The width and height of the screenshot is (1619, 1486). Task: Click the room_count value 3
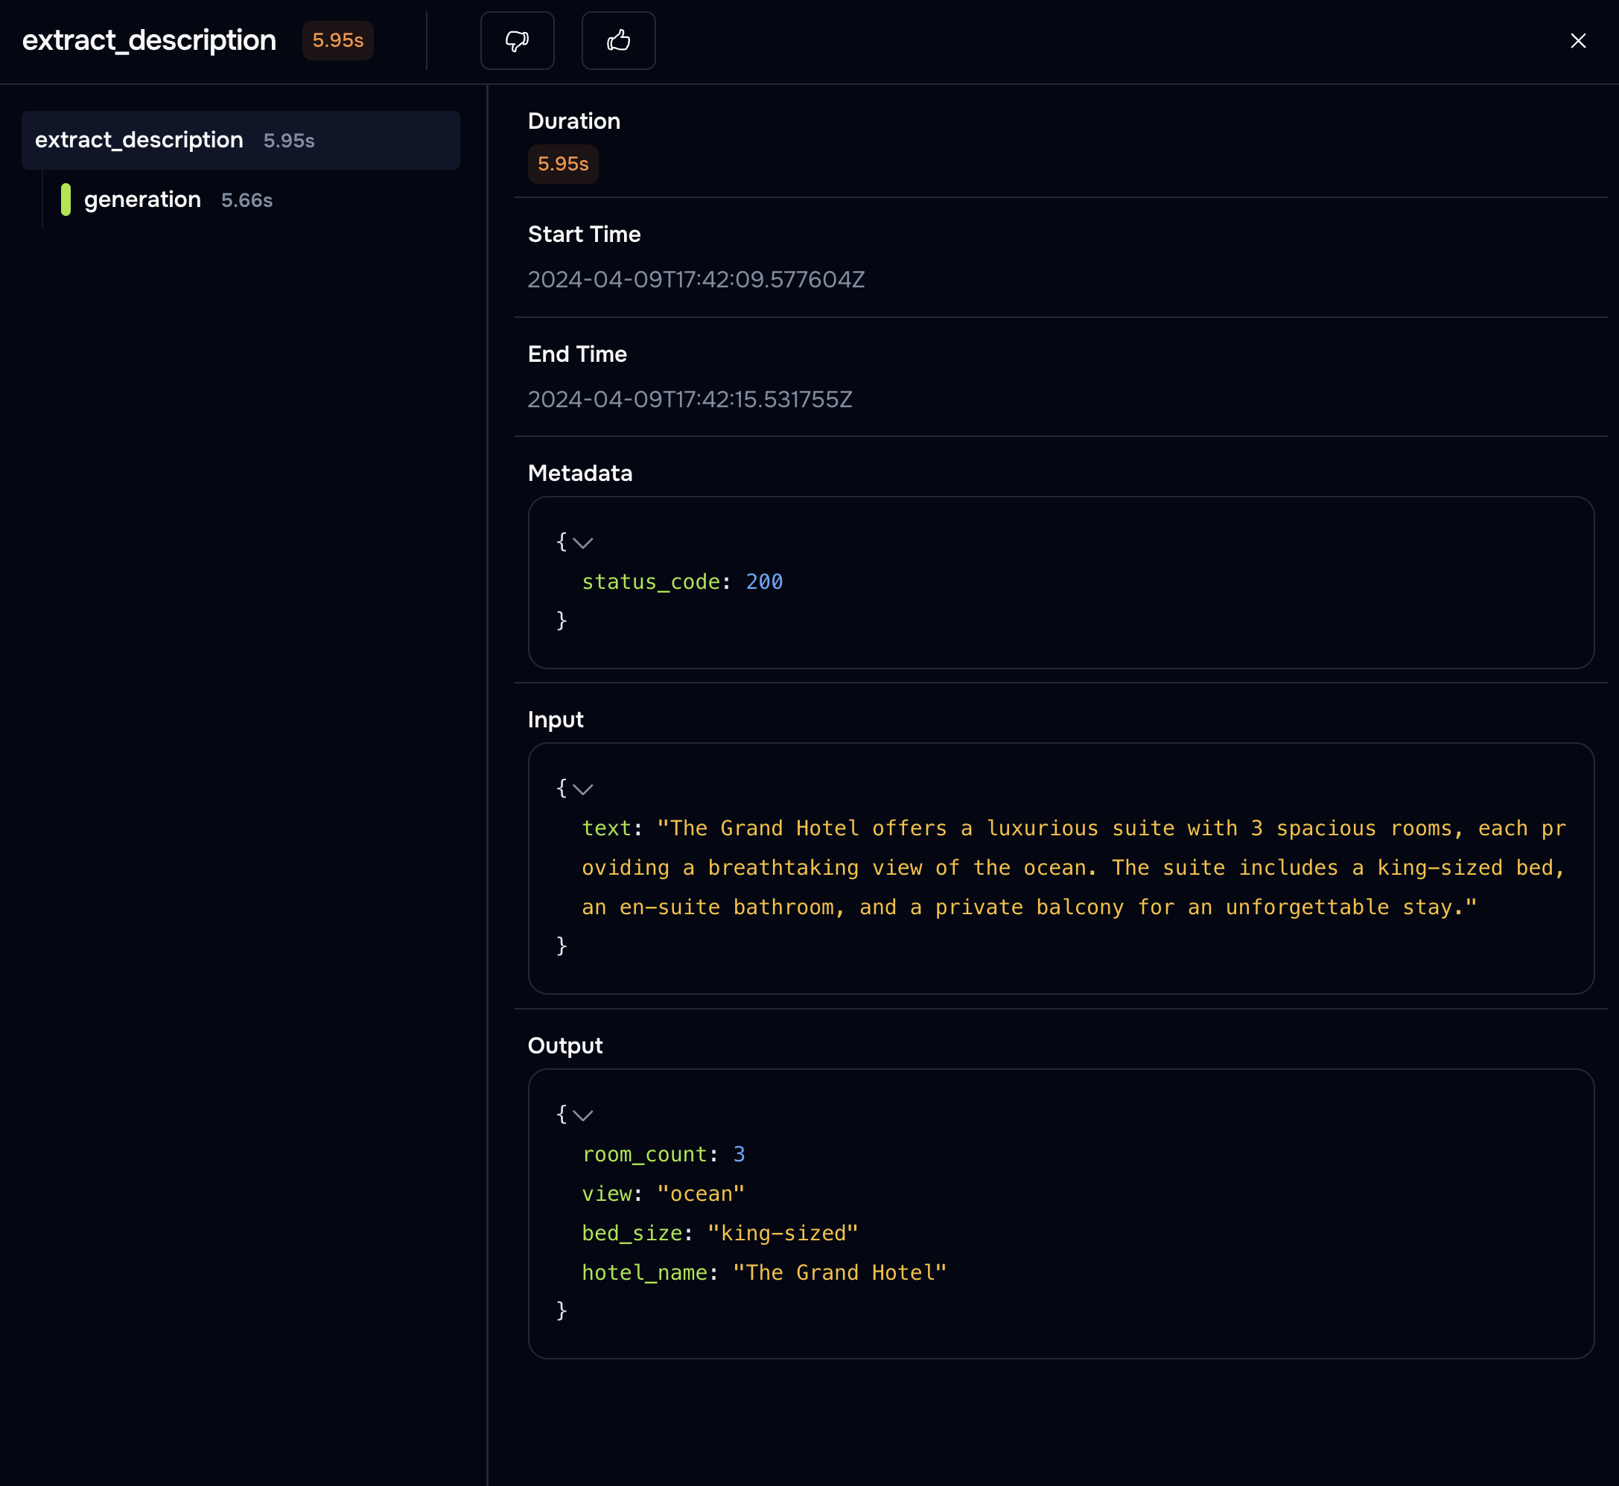tap(739, 1154)
